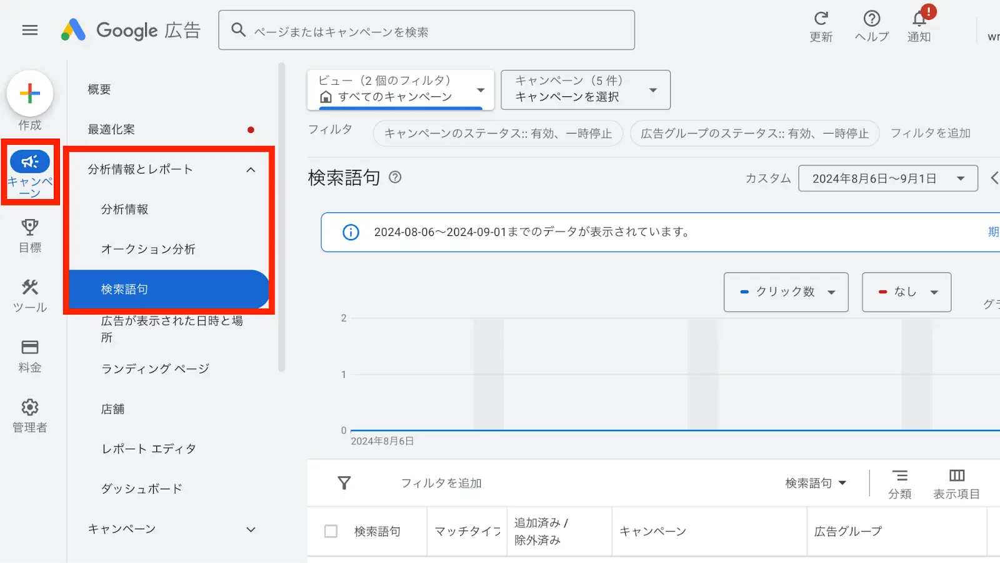The height and width of the screenshot is (563, 1000).
Task: Click the funnel filter icon above table
Action: [x=344, y=482]
